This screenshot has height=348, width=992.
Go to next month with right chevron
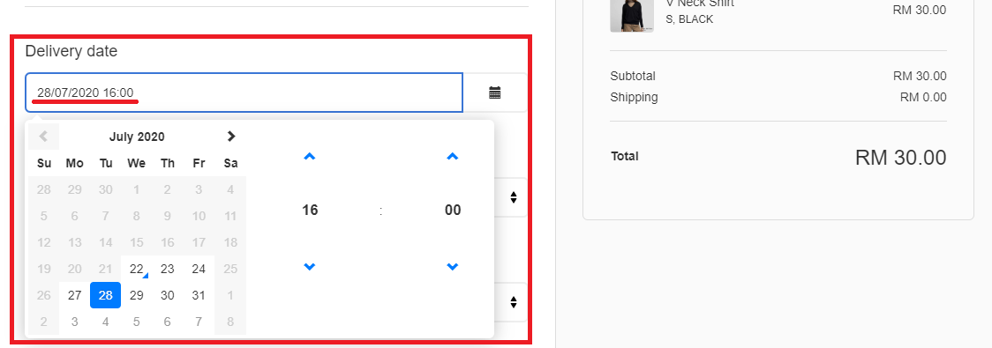231,137
